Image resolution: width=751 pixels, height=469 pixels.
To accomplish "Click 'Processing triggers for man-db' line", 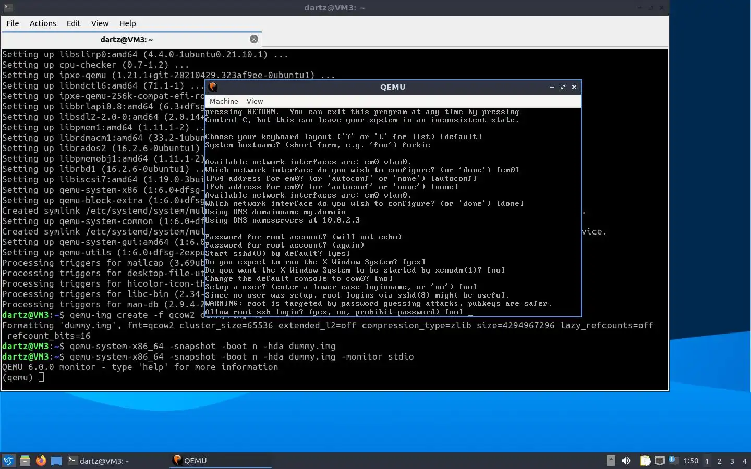I will pos(103,304).
